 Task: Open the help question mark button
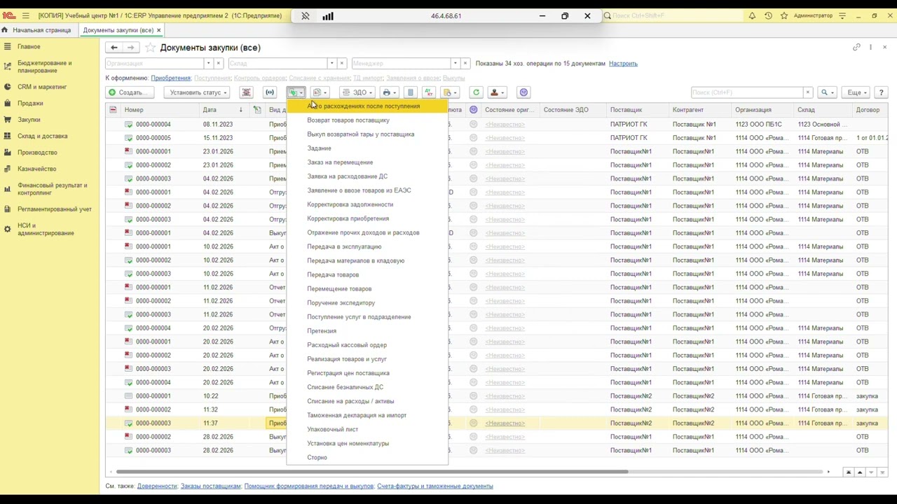(882, 92)
